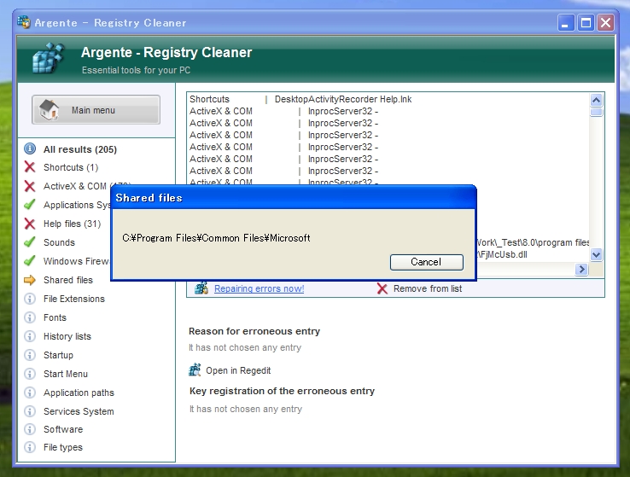Click the red X icon beside ActiveX & COM
This screenshot has width=630, height=477.
click(x=30, y=186)
